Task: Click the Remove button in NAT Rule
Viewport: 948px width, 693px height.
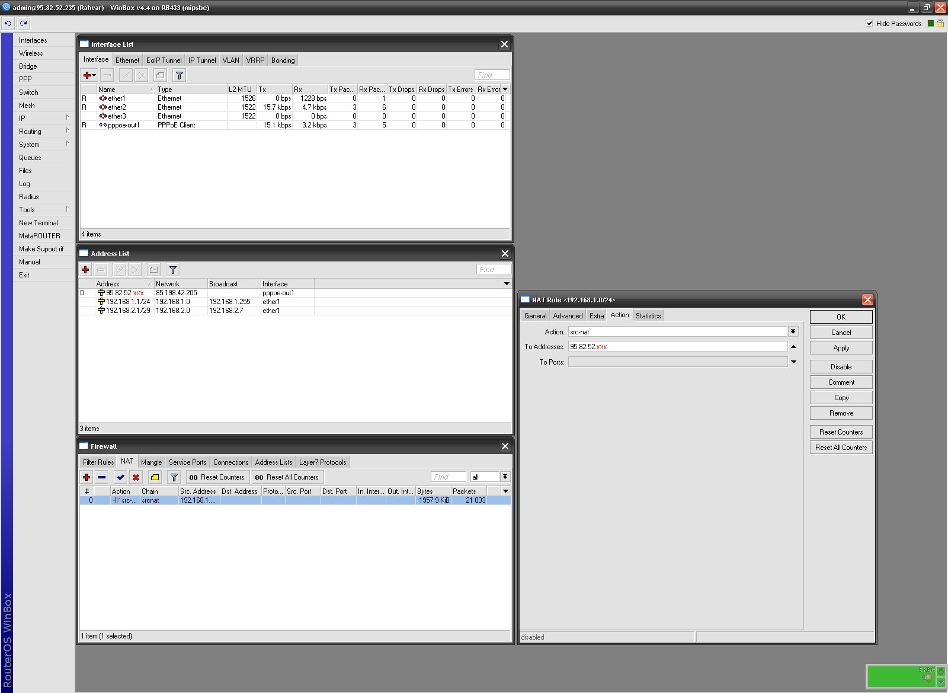Action: pyautogui.click(x=841, y=413)
